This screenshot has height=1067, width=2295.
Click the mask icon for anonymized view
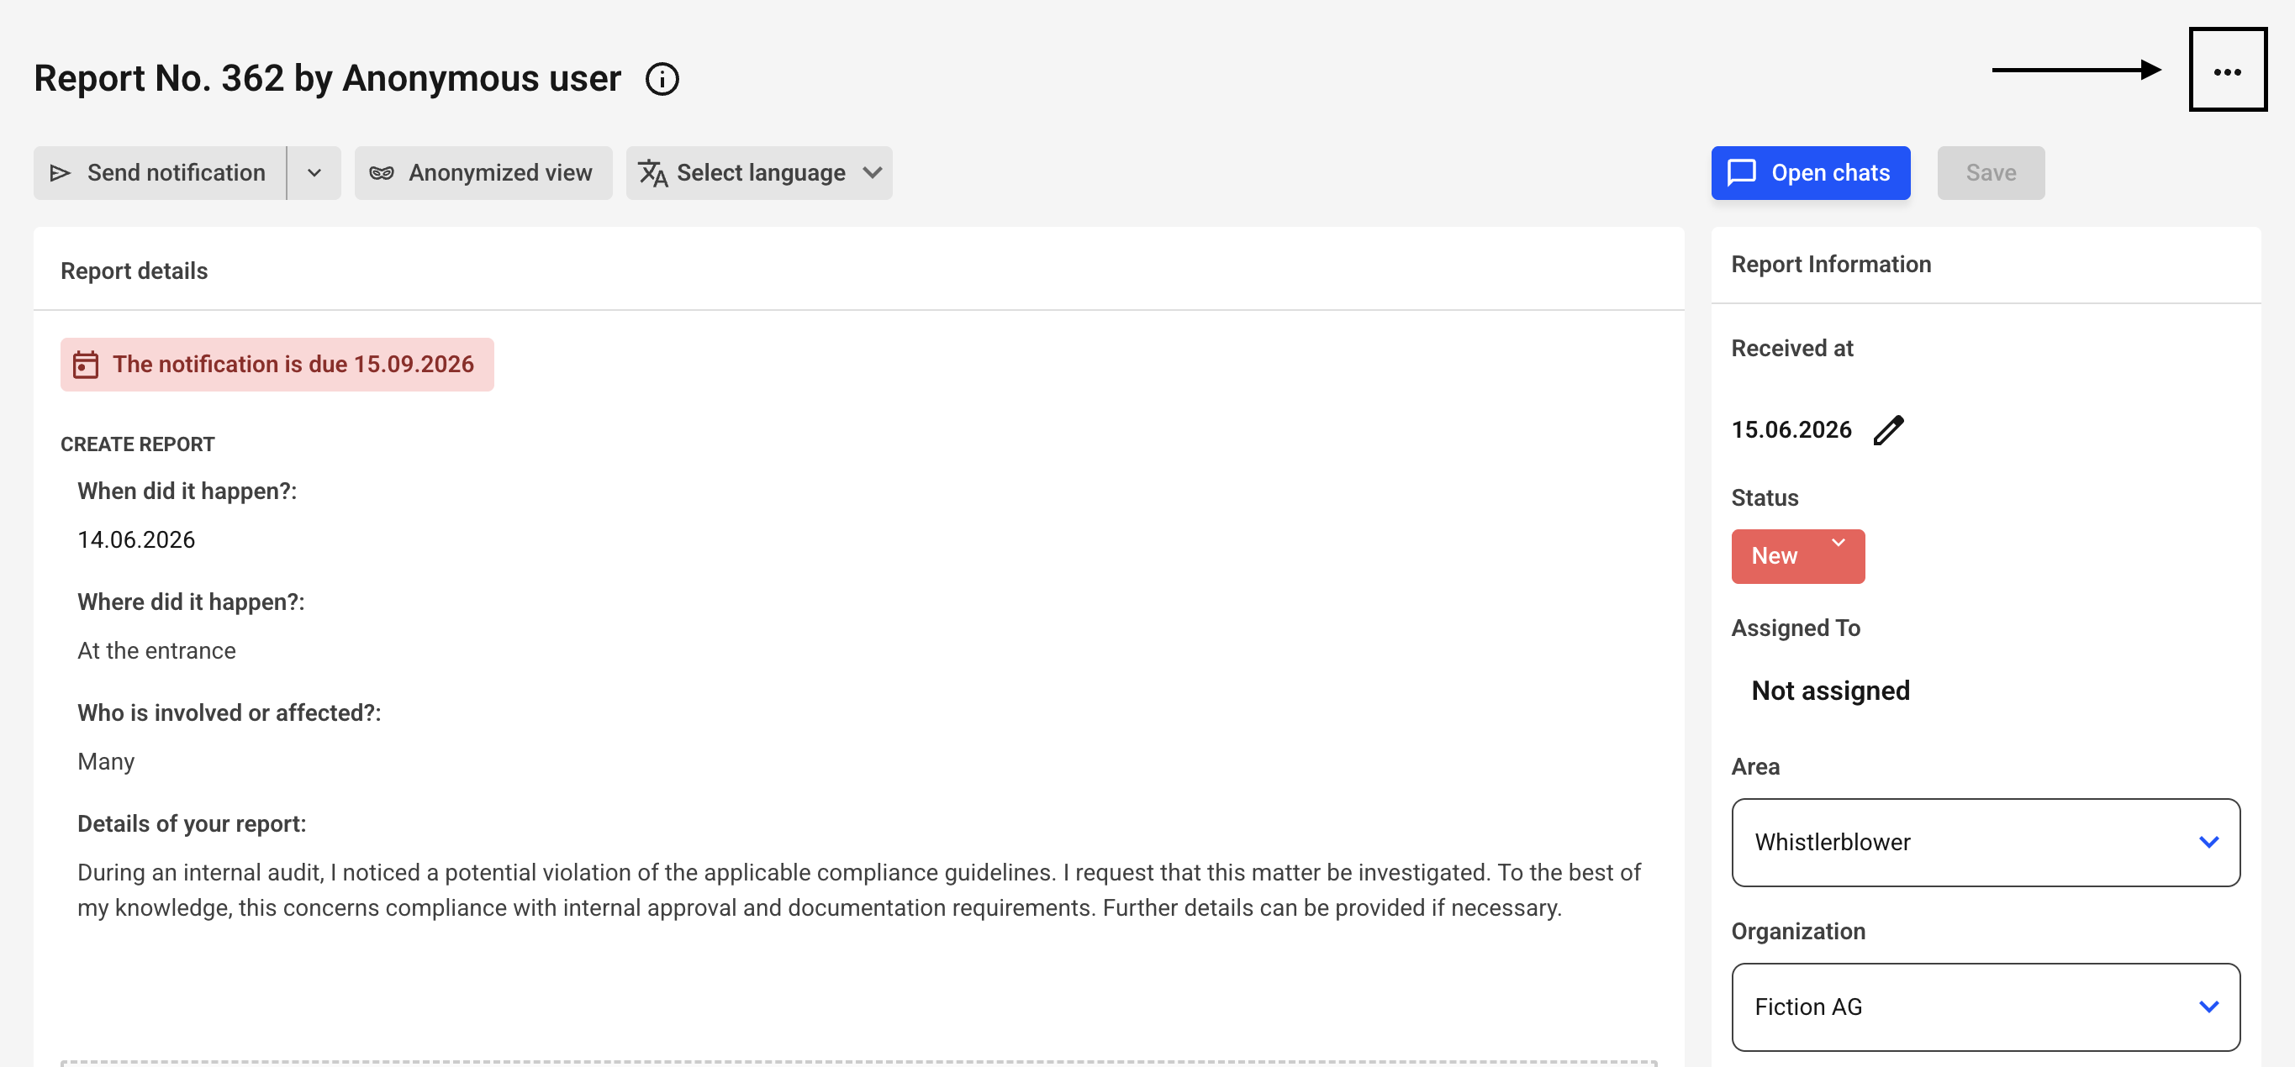(x=382, y=173)
